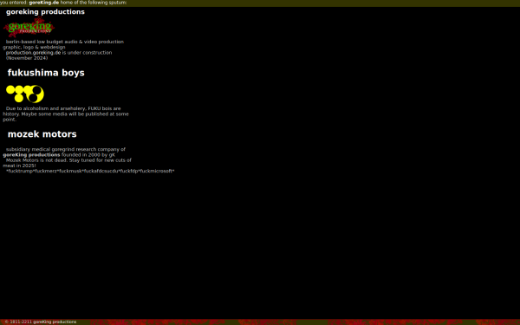This screenshot has height=325, width=520.
Task: Open the production.goreking.de link
Action: pyautogui.click(x=33, y=53)
